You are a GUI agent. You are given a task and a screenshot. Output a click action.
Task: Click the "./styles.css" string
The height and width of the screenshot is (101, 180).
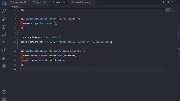coord(101,42)
